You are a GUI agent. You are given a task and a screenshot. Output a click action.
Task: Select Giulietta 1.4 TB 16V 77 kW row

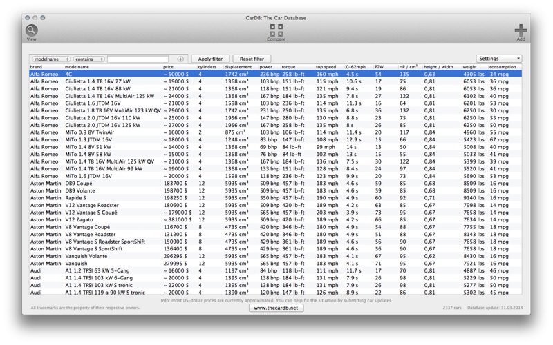tap(275, 81)
